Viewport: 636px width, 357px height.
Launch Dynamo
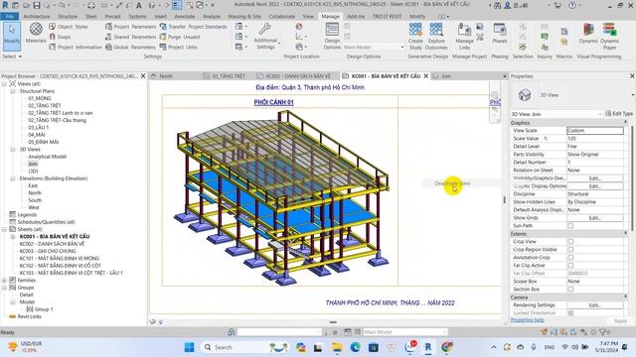(x=588, y=33)
